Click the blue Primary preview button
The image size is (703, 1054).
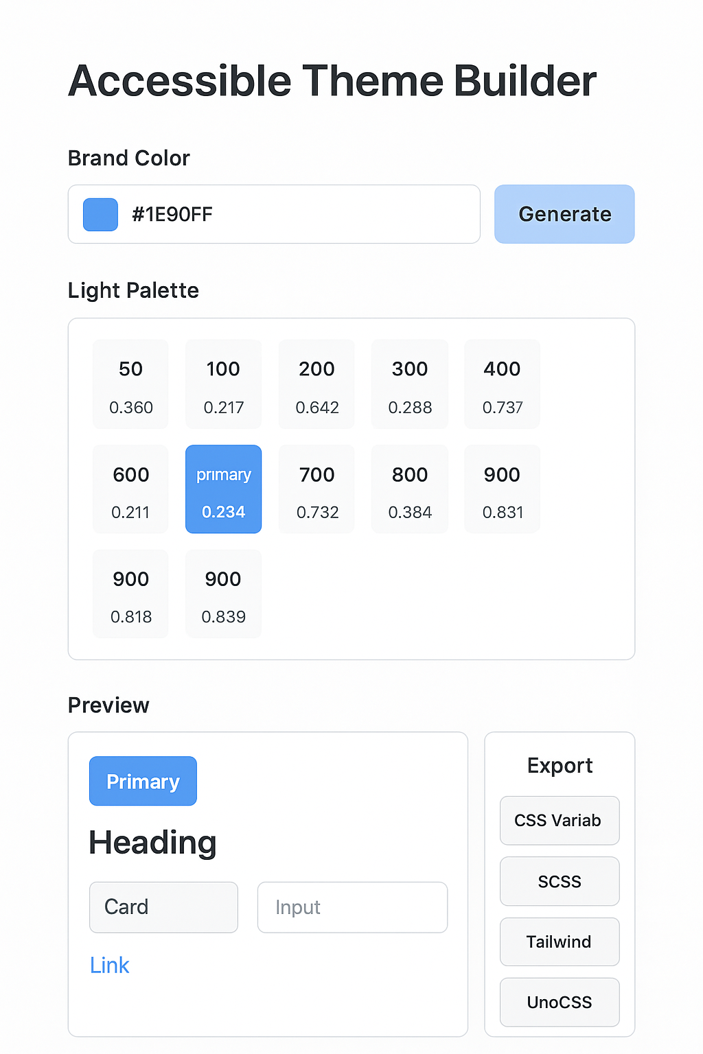(143, 781)
